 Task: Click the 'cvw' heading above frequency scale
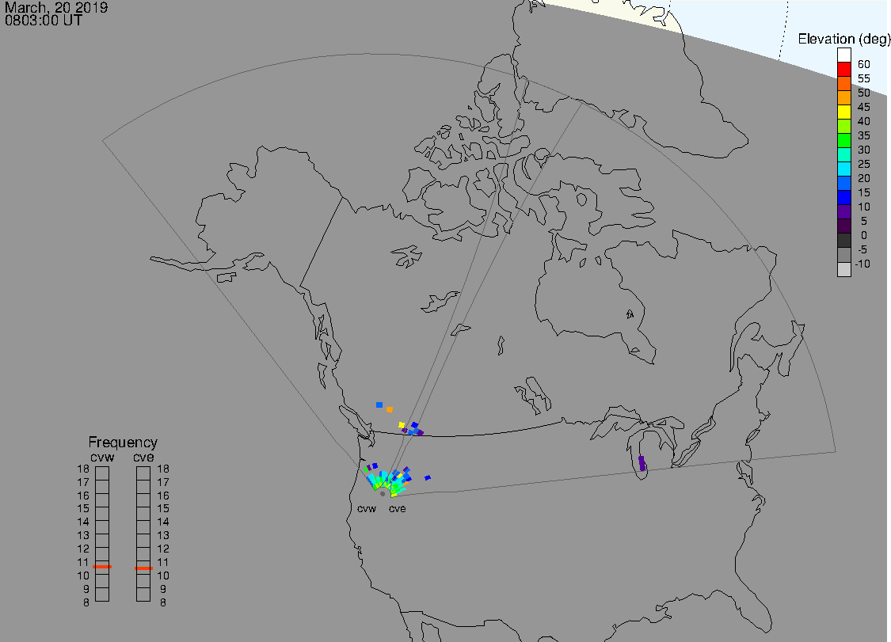pos(102,458)
